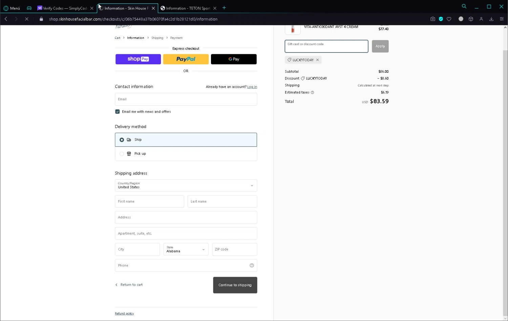Open the State dropdown showing Alabama
This screenshot has height=321, width=508.
click(186, 249)
